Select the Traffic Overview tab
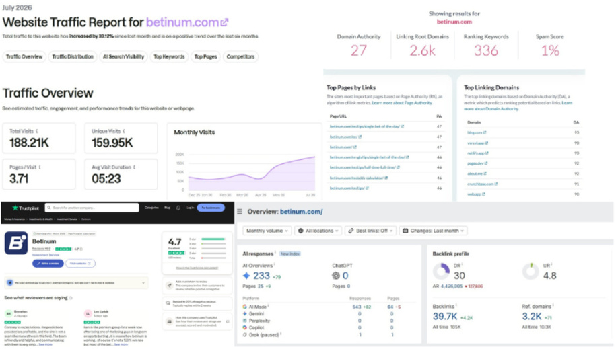 (x=24, y=56)
